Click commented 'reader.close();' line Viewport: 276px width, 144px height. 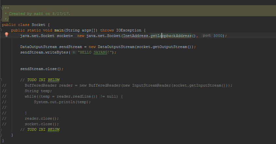pos(42,118)
